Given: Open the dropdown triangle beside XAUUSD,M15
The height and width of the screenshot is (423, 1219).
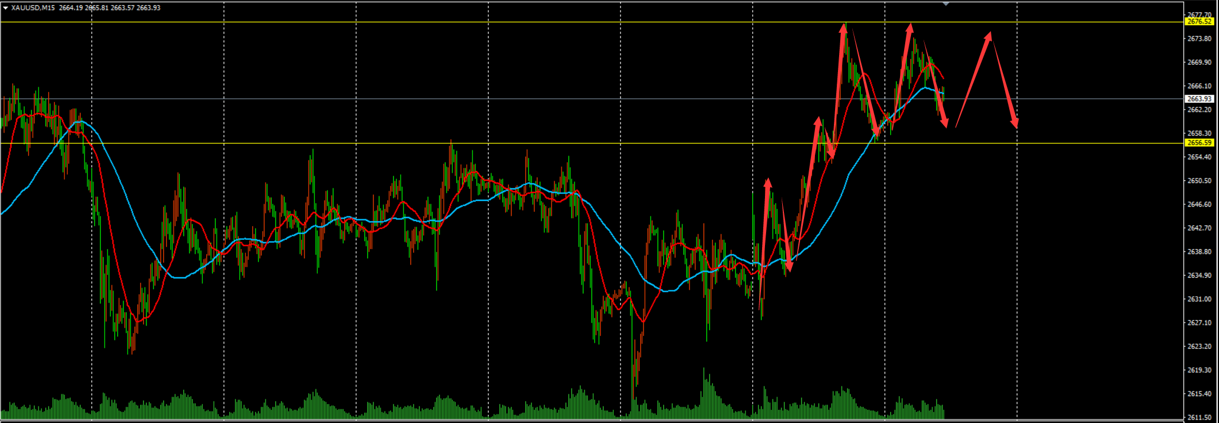Looking at the screenshot, I should point(6,8).
